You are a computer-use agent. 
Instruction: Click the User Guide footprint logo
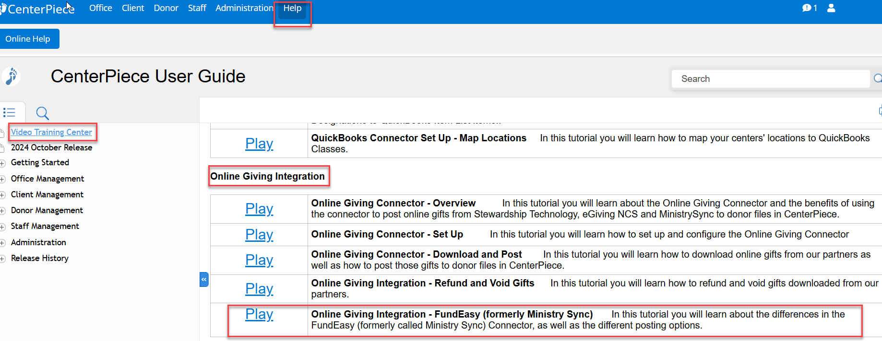11,77
